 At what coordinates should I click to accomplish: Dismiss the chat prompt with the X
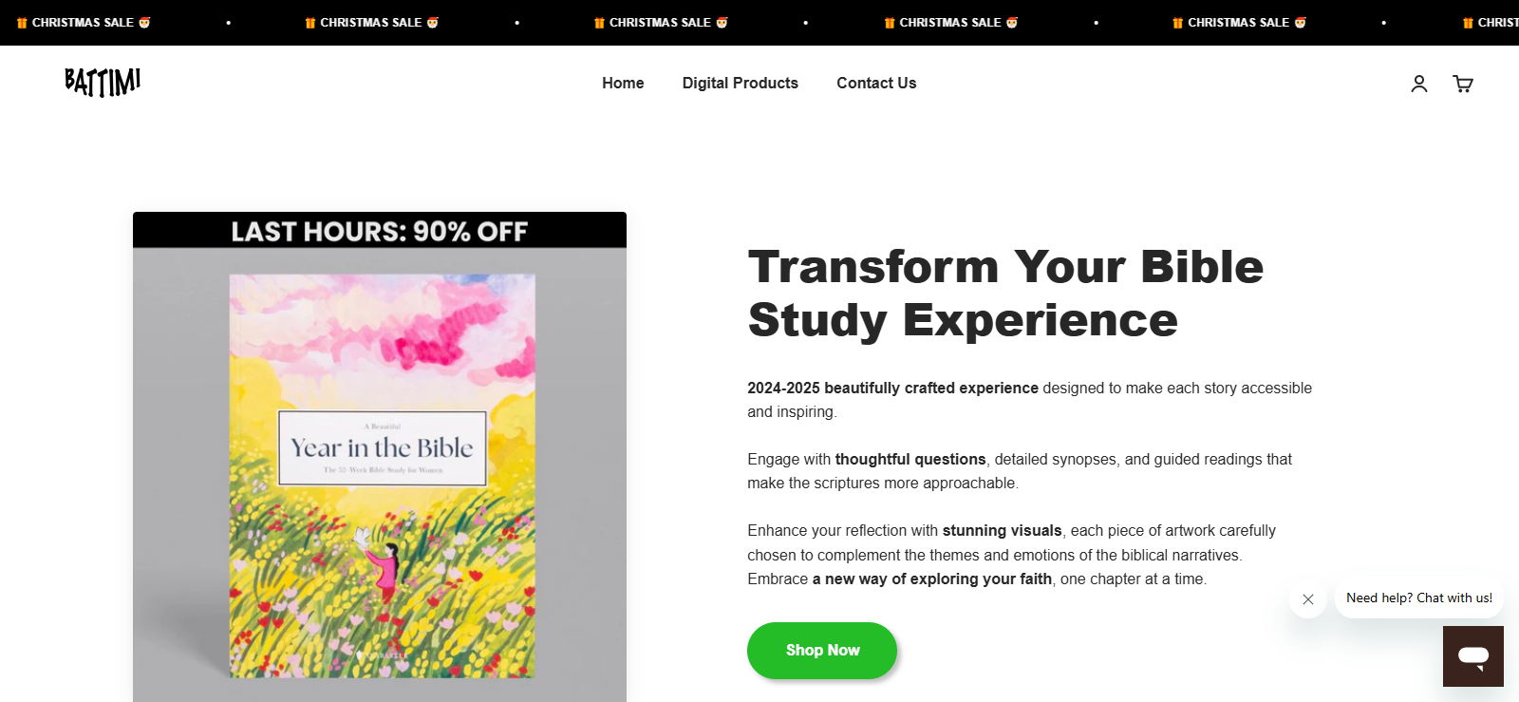tap(1307, 599)
